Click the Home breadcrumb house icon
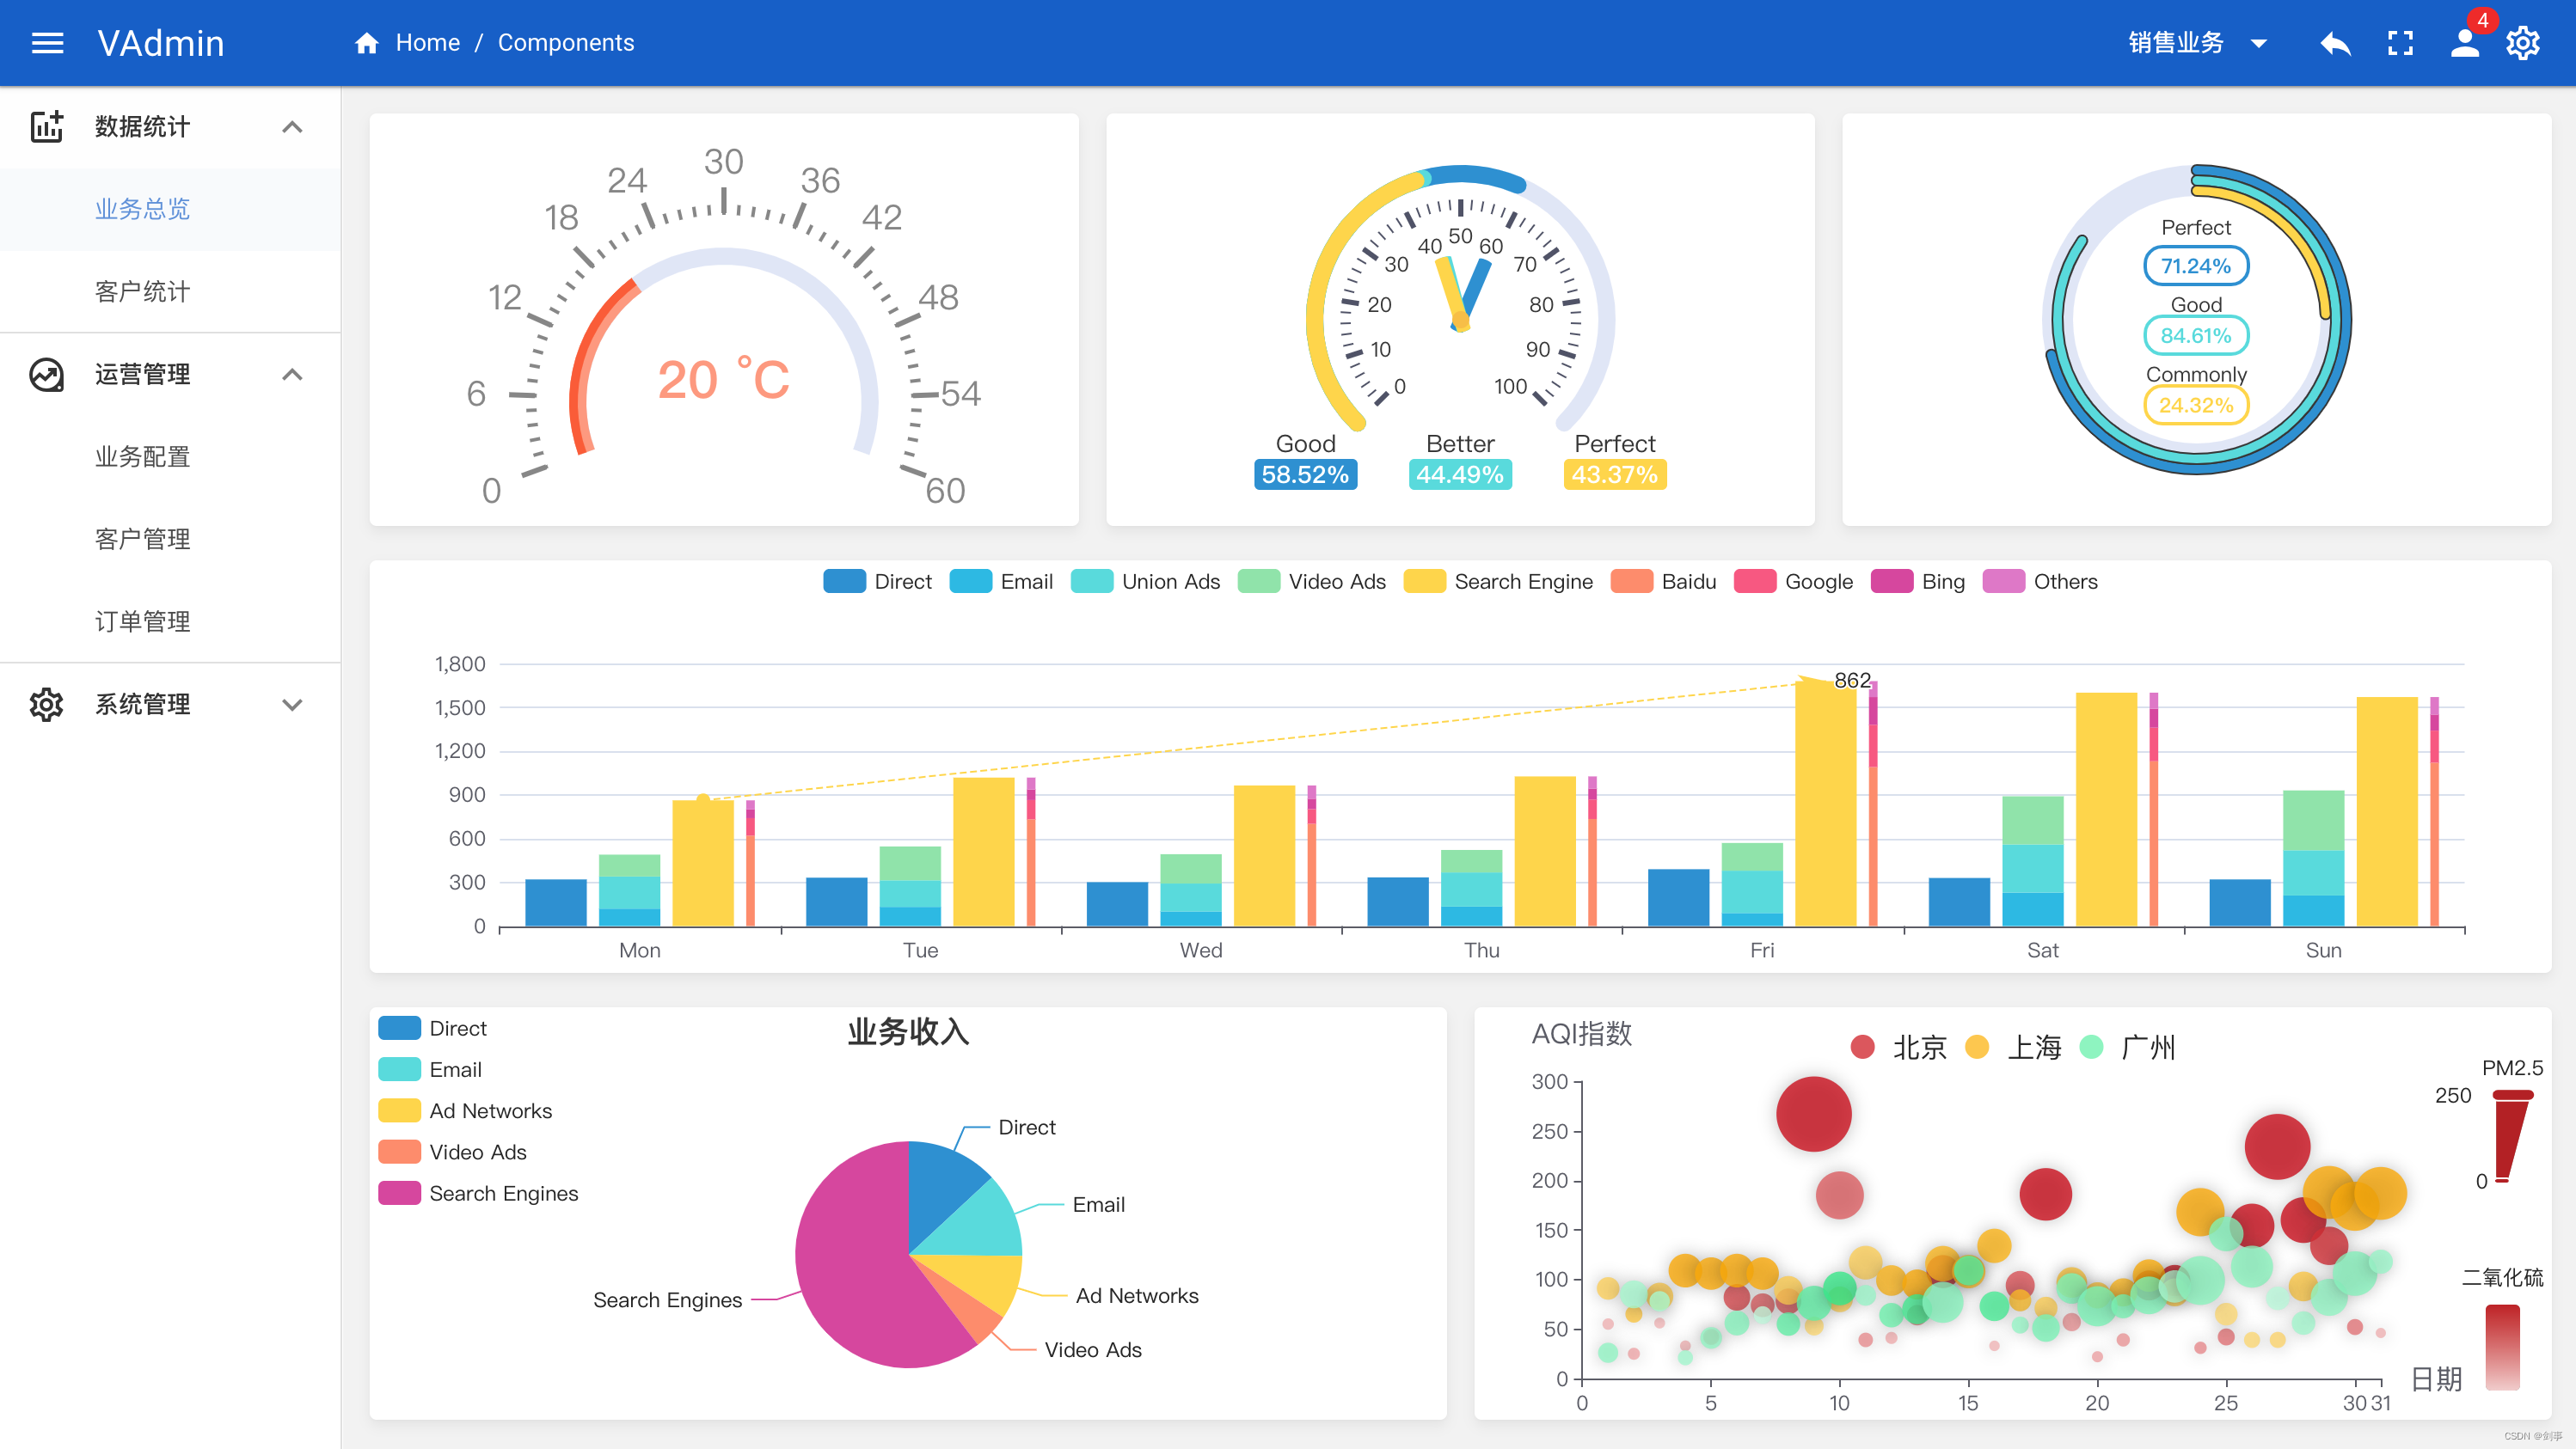The height and width of the screenshot is (1449, 2576). (x=367, y=43)
